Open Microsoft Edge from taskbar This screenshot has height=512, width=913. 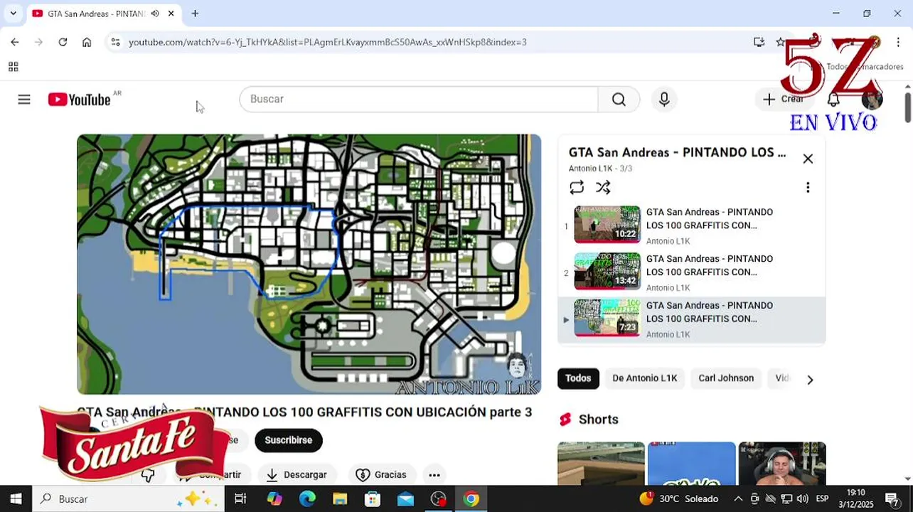pyautogui.click(x=307, y=498)
